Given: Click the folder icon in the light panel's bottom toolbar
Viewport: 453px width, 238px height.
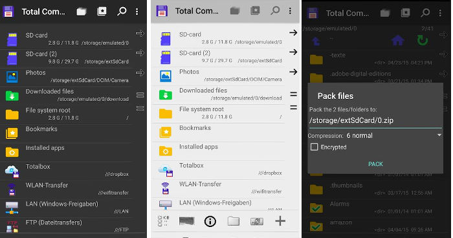Looking at the screenshot, I should 234,221.
